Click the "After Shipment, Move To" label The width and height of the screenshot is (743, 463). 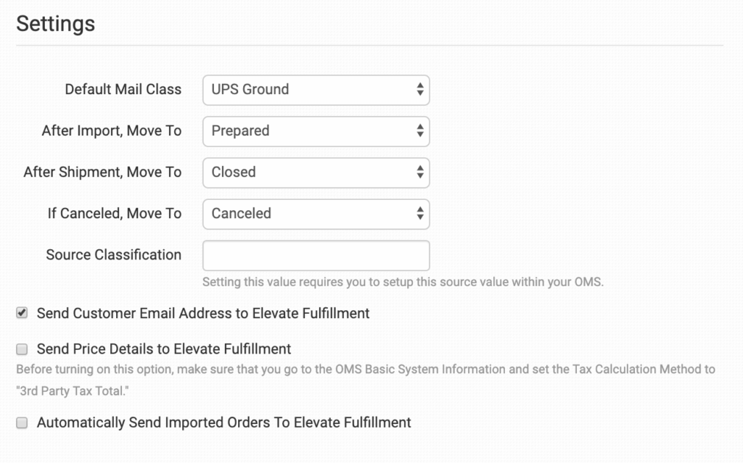[x=102, y=172]
